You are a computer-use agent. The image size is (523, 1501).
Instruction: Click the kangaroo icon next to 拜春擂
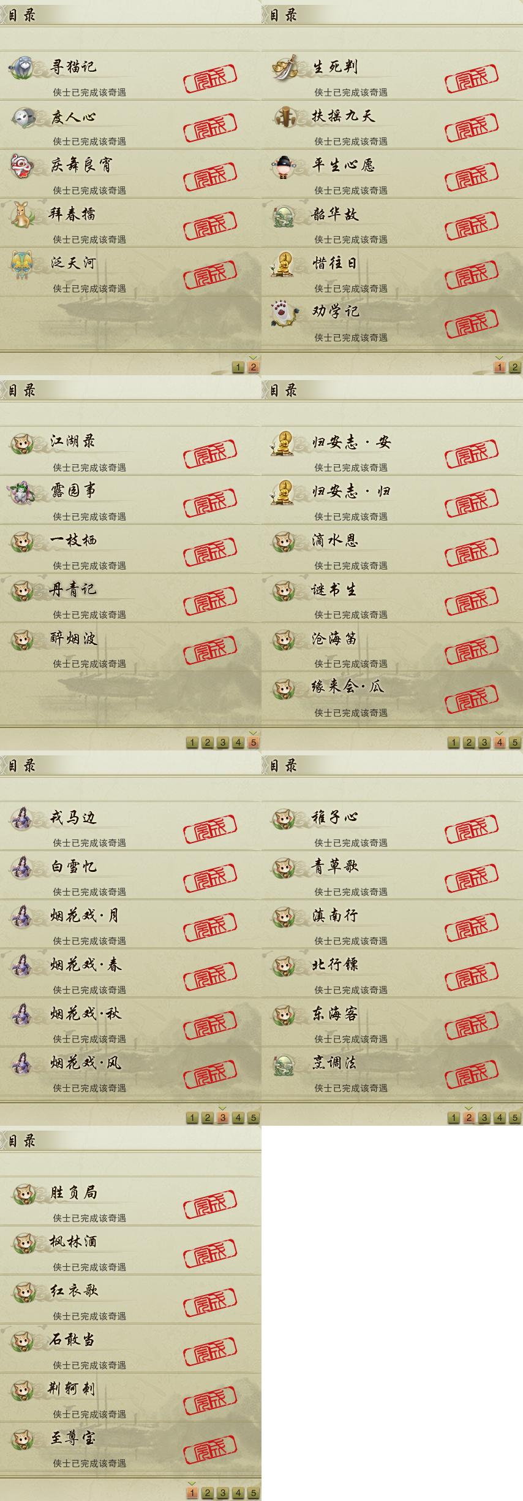23,214
